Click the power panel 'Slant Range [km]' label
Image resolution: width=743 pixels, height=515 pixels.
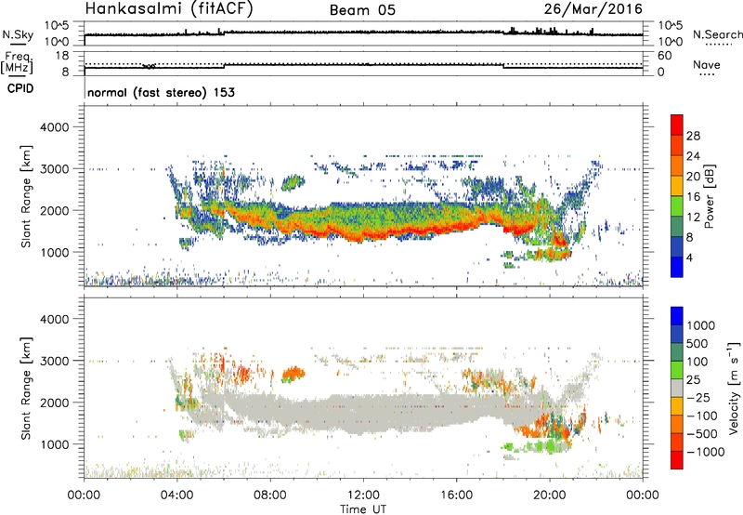(26, 196)
